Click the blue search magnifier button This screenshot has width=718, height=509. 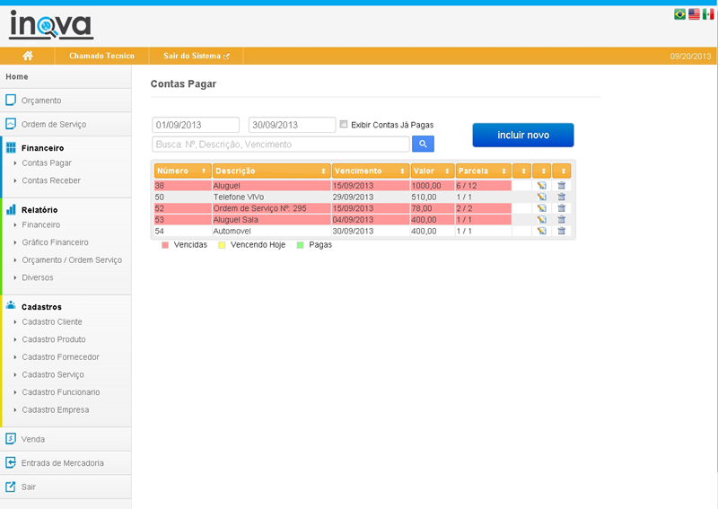tap(423, 144)
